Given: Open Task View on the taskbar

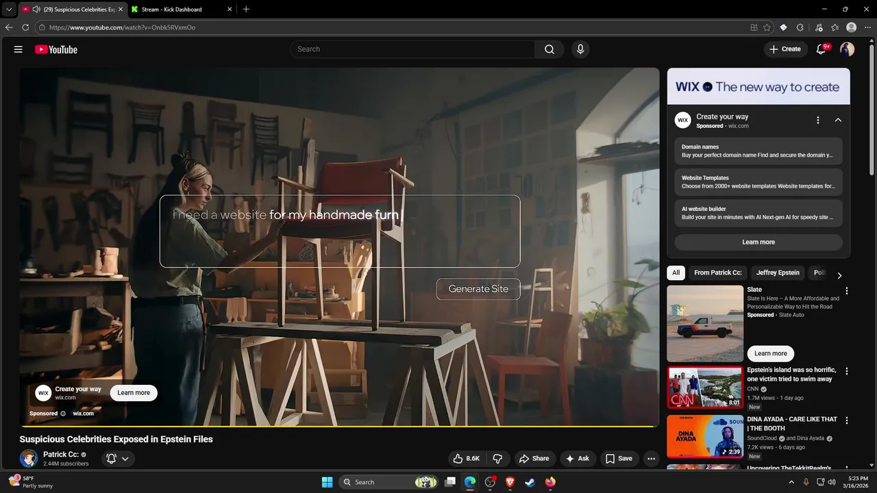Looking at the screenshot, I should [x=450, y=482].
